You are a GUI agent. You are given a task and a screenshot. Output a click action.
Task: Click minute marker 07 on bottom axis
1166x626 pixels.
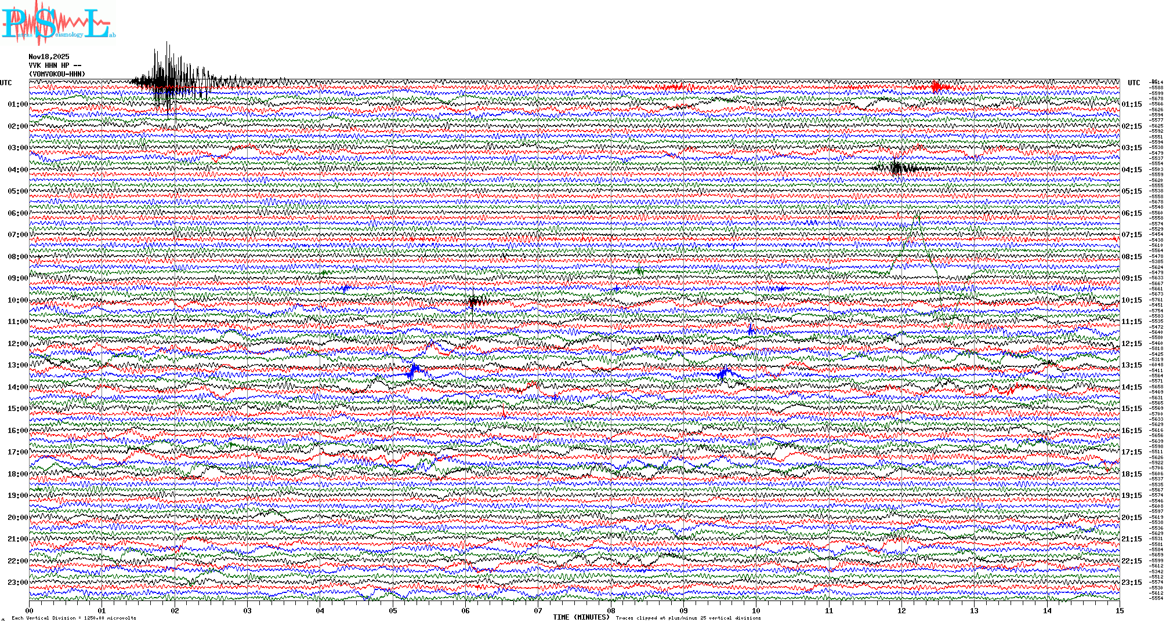538,610
